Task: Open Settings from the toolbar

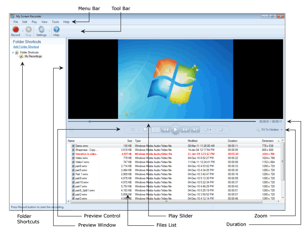Action: click(x=41, y=30)
